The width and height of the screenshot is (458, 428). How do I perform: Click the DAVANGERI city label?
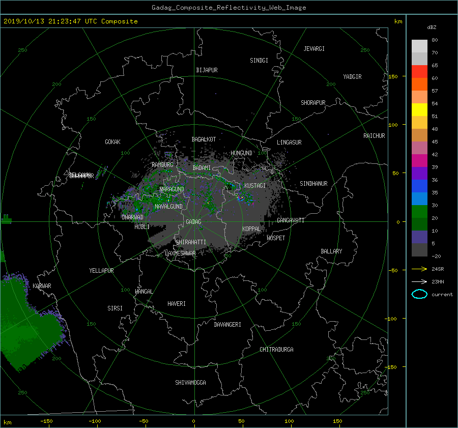pyautogui.click(x=227, y=325)
